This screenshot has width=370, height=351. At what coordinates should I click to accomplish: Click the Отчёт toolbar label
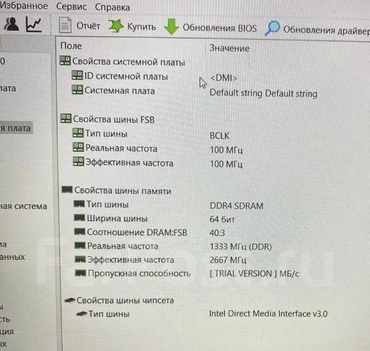89,26
